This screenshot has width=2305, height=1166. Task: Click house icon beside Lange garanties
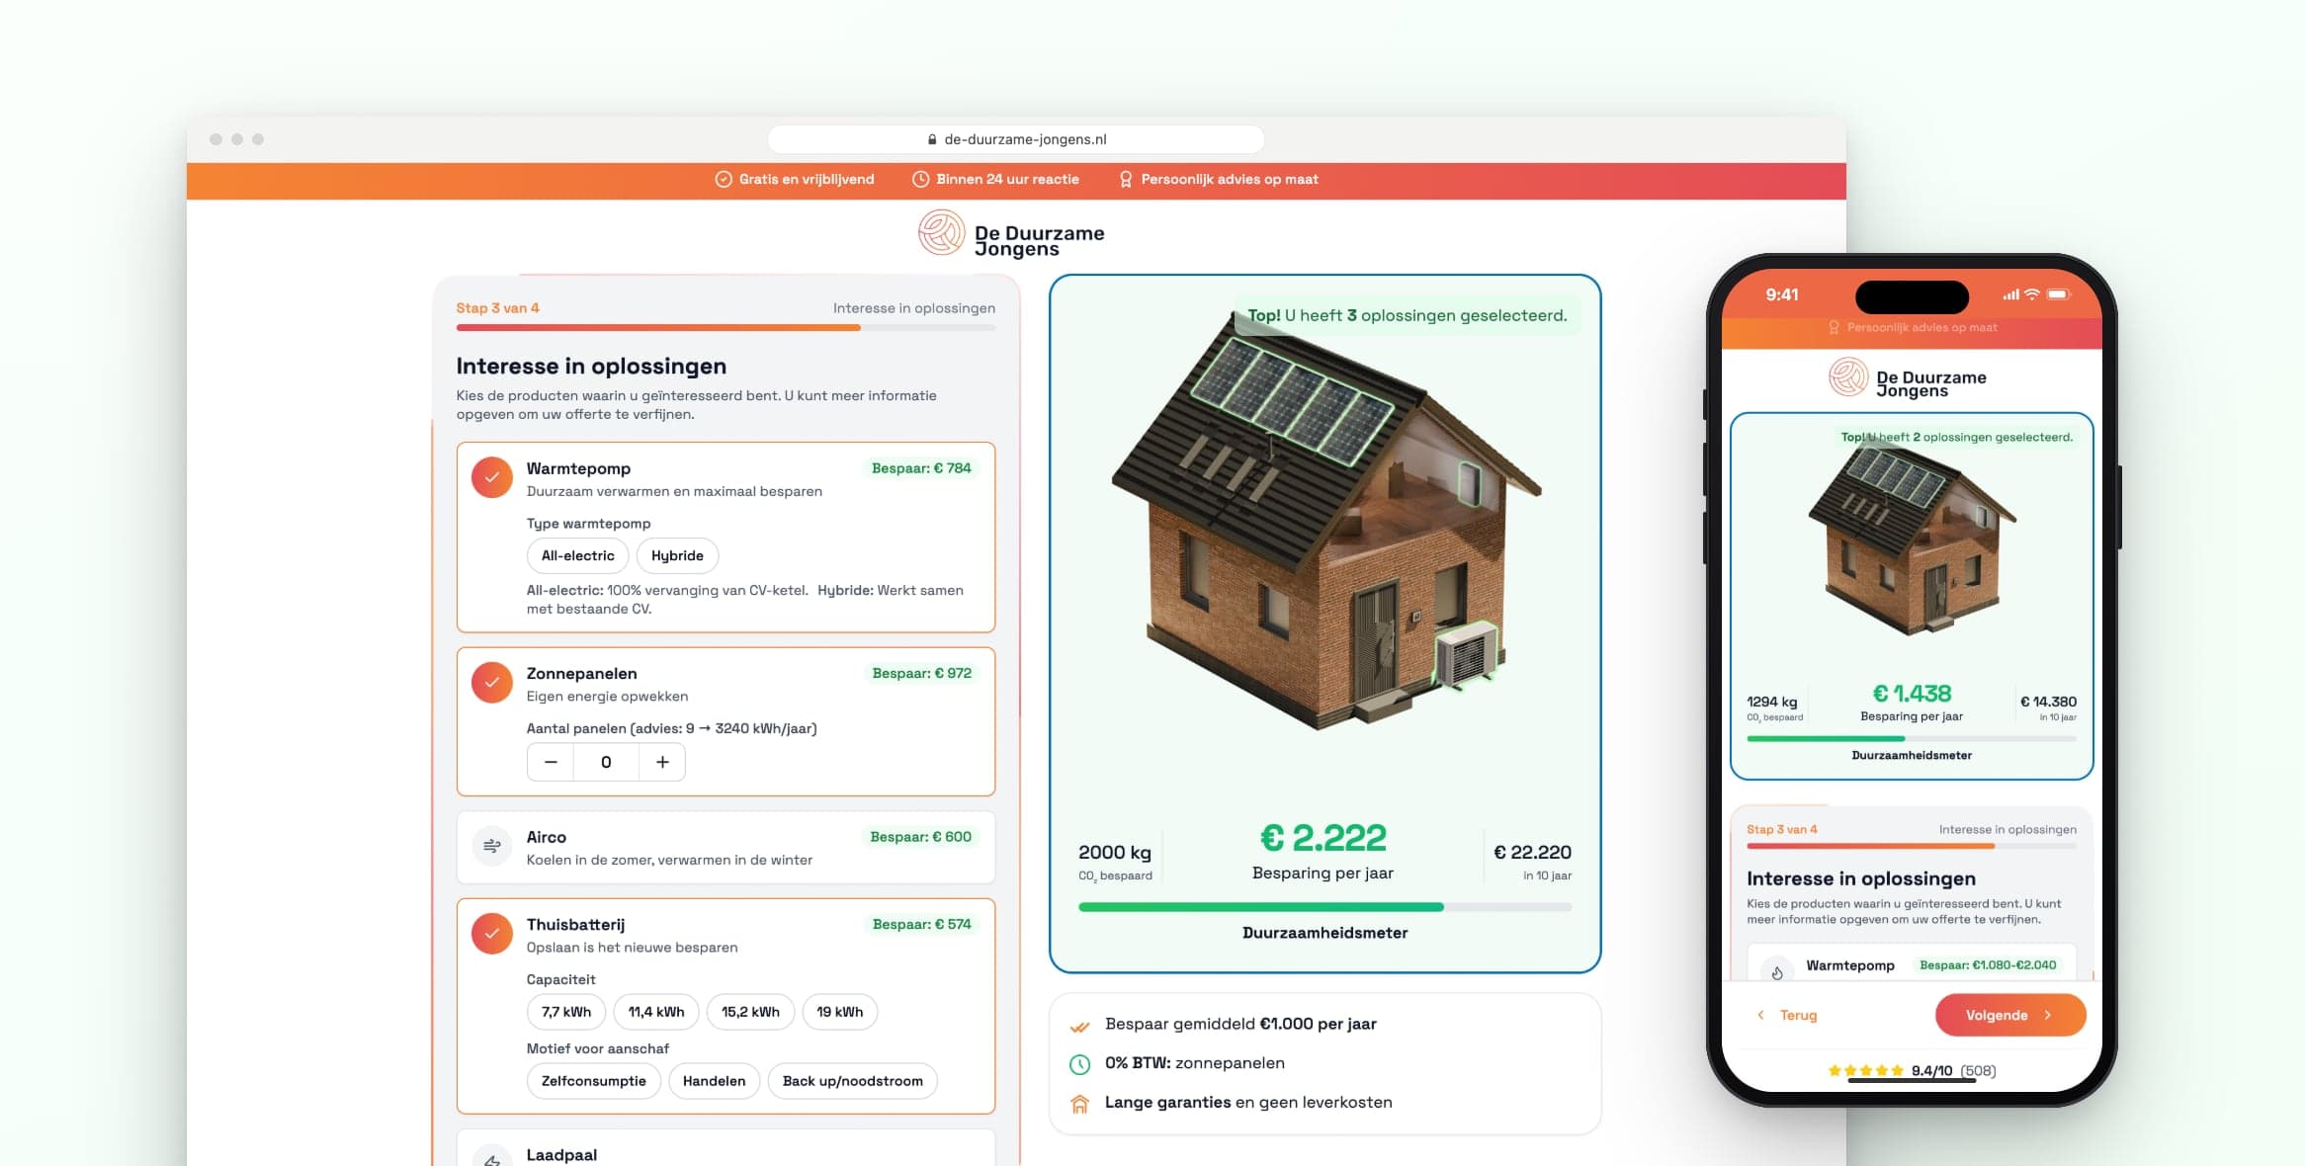point(1079,1104)
